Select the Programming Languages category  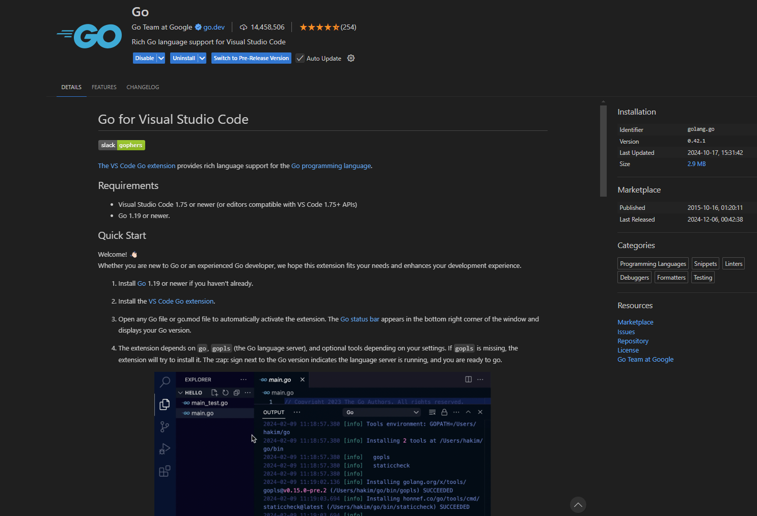click(x=653, y=263)
